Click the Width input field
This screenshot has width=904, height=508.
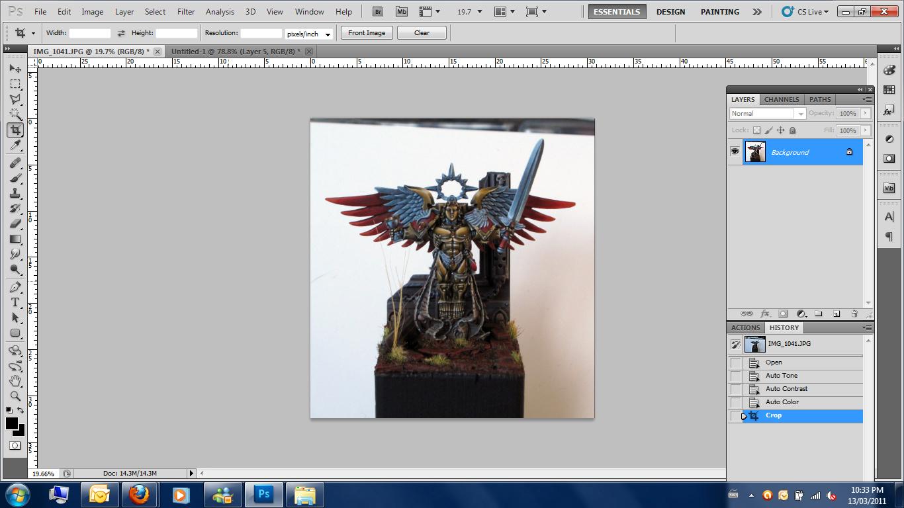coord(90,33)
